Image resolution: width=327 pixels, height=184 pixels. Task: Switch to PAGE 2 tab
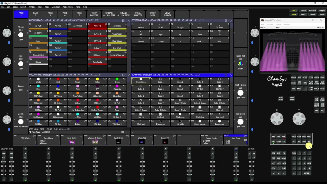(x=36, y=14)
